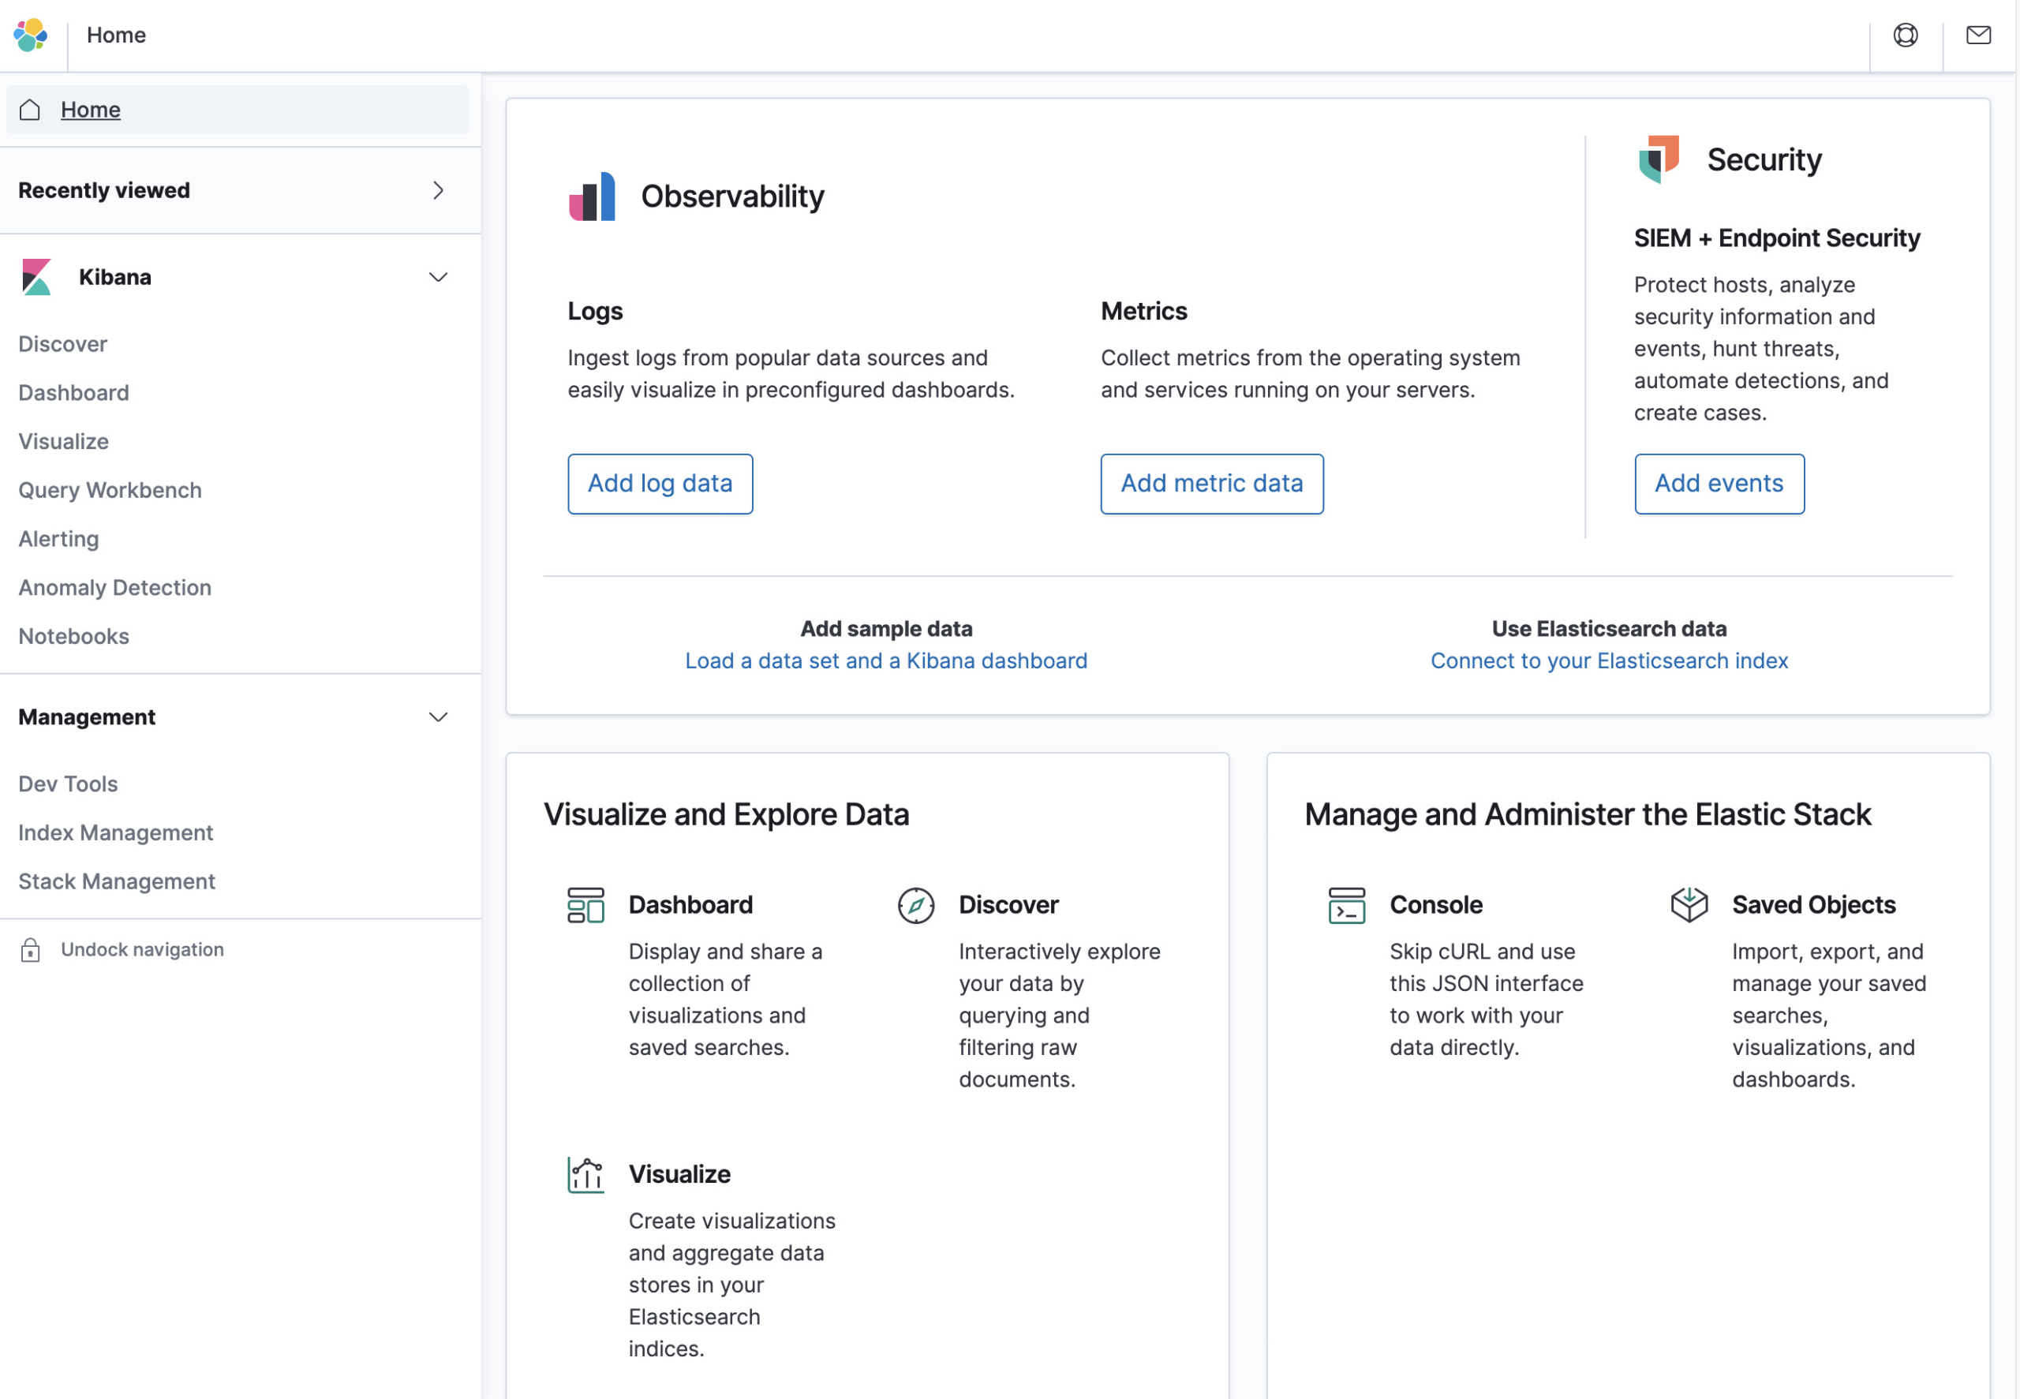2020x1399 pixels.
Task: Click the Elastic logo in header
Action: [31, 35]
